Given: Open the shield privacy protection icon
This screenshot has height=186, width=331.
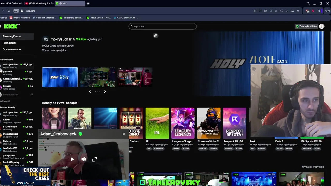Looking at the screenshot, I should [271, 11].
